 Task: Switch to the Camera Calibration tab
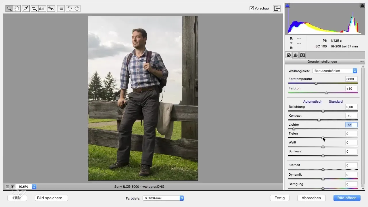click(x=302, y=55)
